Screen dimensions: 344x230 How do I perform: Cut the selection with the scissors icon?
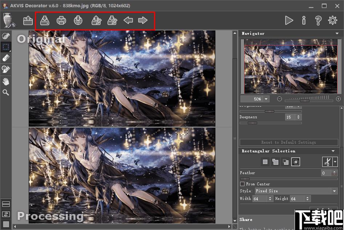click(327, 162)
